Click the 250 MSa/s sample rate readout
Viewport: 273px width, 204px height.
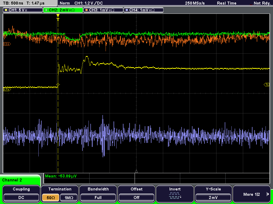(x=195, y=3)
